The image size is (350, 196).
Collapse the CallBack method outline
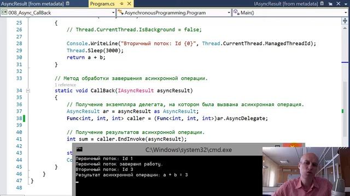tap(28, 91)
